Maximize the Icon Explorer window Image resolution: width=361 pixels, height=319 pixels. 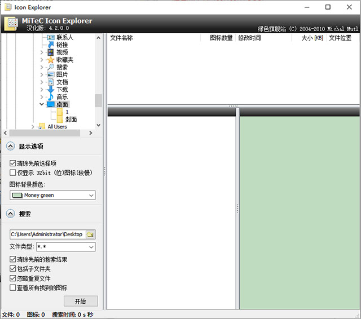(x=328, y=7)
